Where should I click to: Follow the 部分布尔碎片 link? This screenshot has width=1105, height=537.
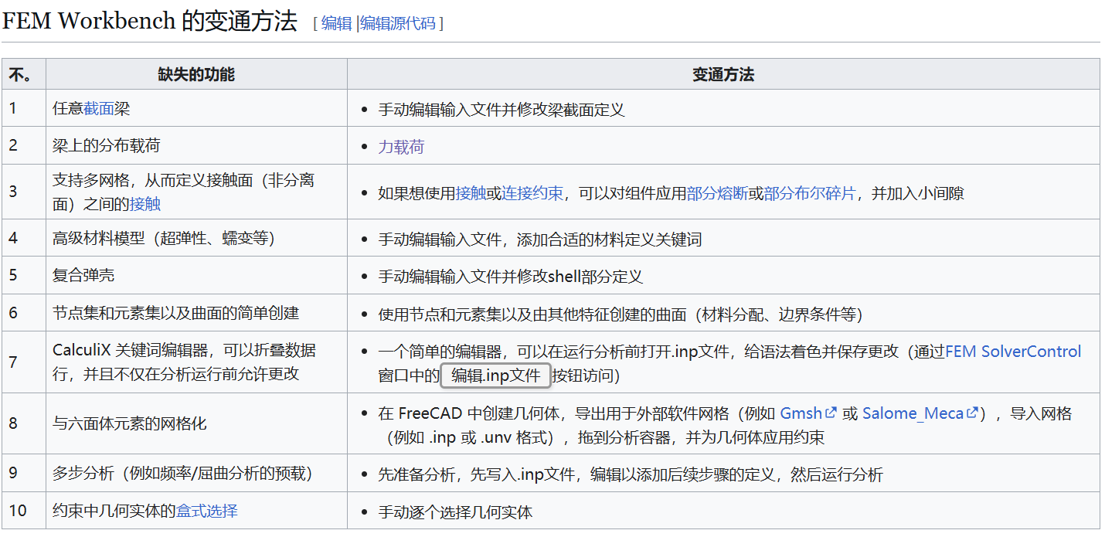(x=810, y=193)
